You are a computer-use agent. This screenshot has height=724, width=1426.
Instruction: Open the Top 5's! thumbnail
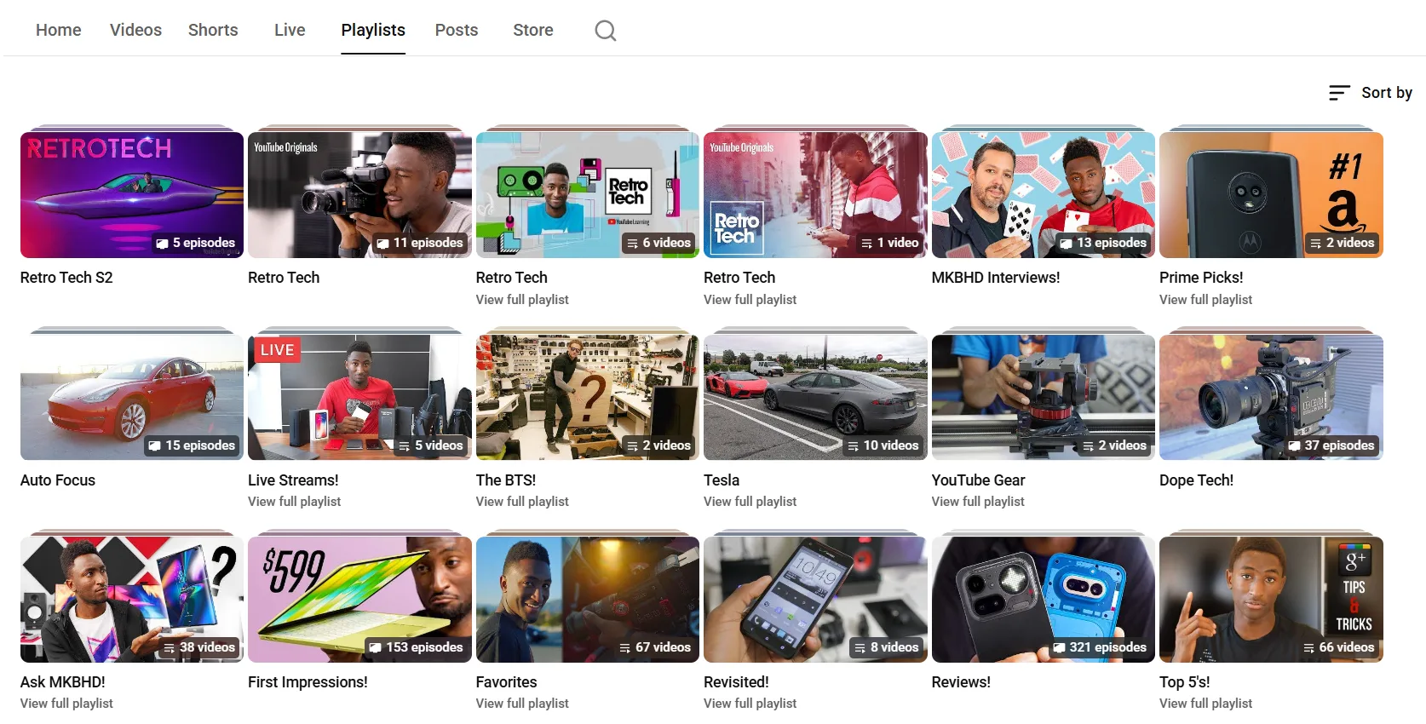click(1271, 600)
